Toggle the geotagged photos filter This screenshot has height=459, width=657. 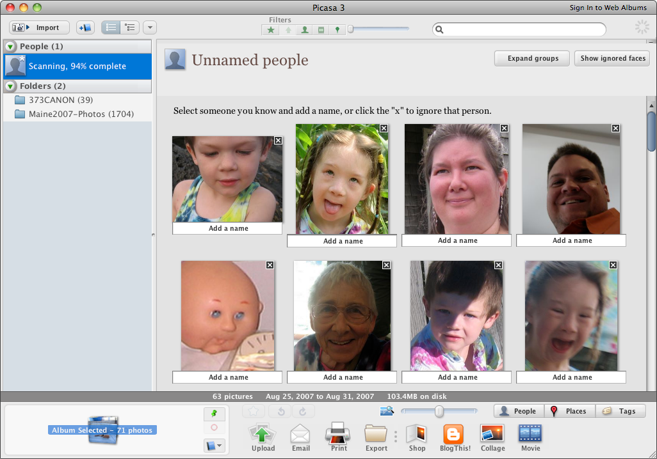click(337, 29)
